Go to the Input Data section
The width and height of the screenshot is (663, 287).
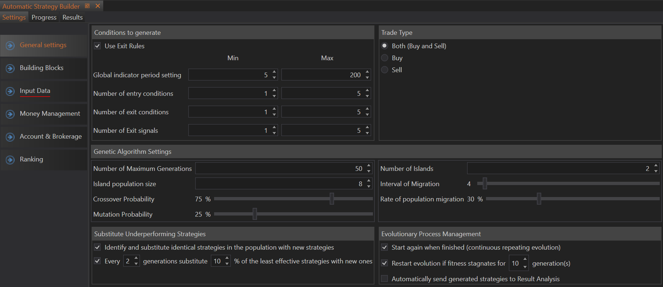tap(35, 91)
